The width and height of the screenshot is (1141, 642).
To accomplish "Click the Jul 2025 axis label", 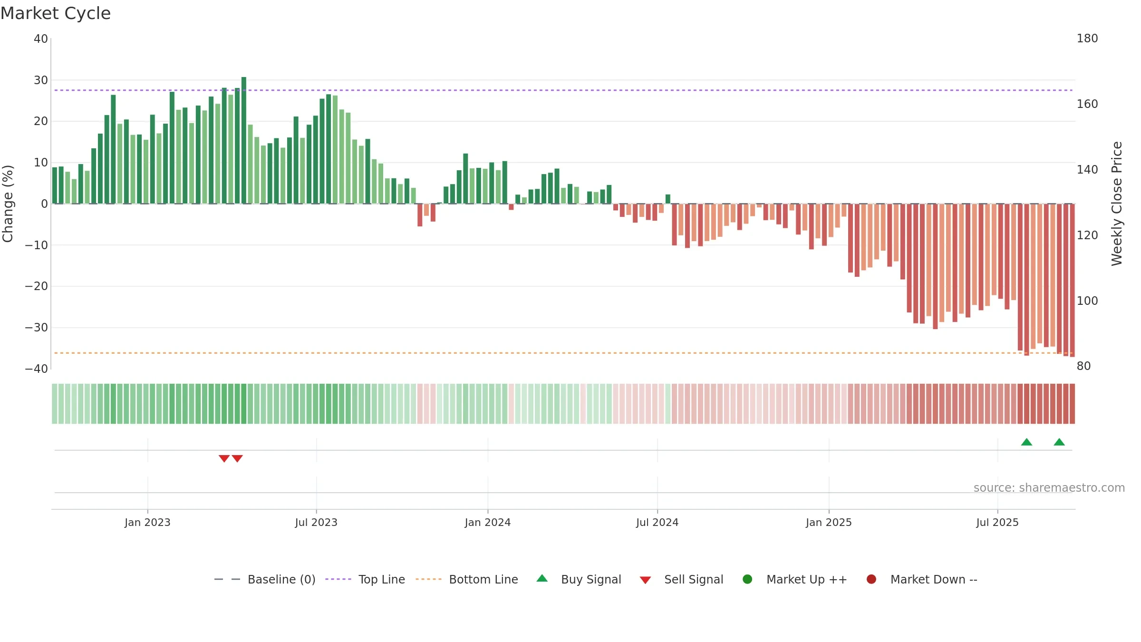I will tap(997, 522).
